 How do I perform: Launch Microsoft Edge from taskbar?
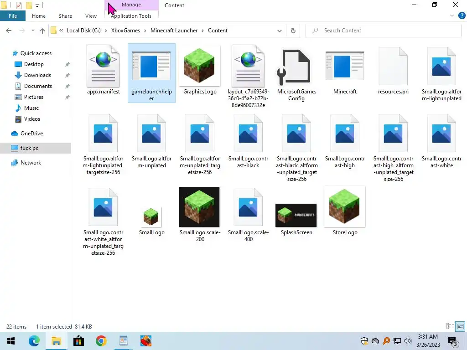[x=34, y=341]
